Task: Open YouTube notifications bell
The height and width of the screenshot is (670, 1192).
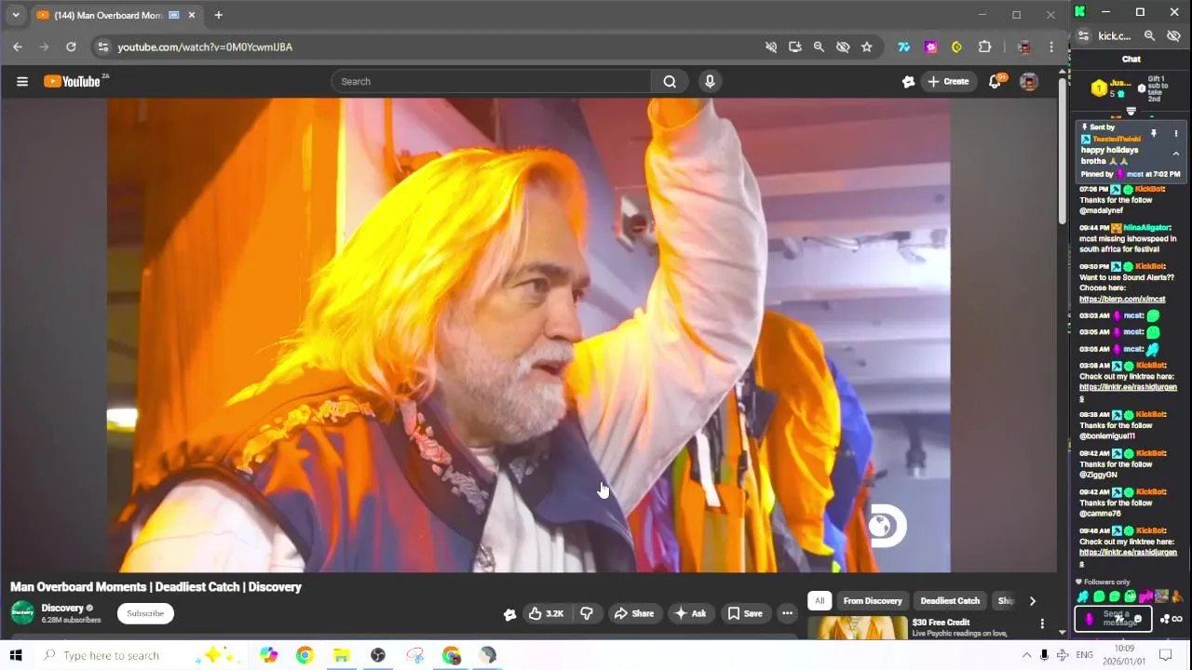Action: pyautogui.click(x=995, y=82)
